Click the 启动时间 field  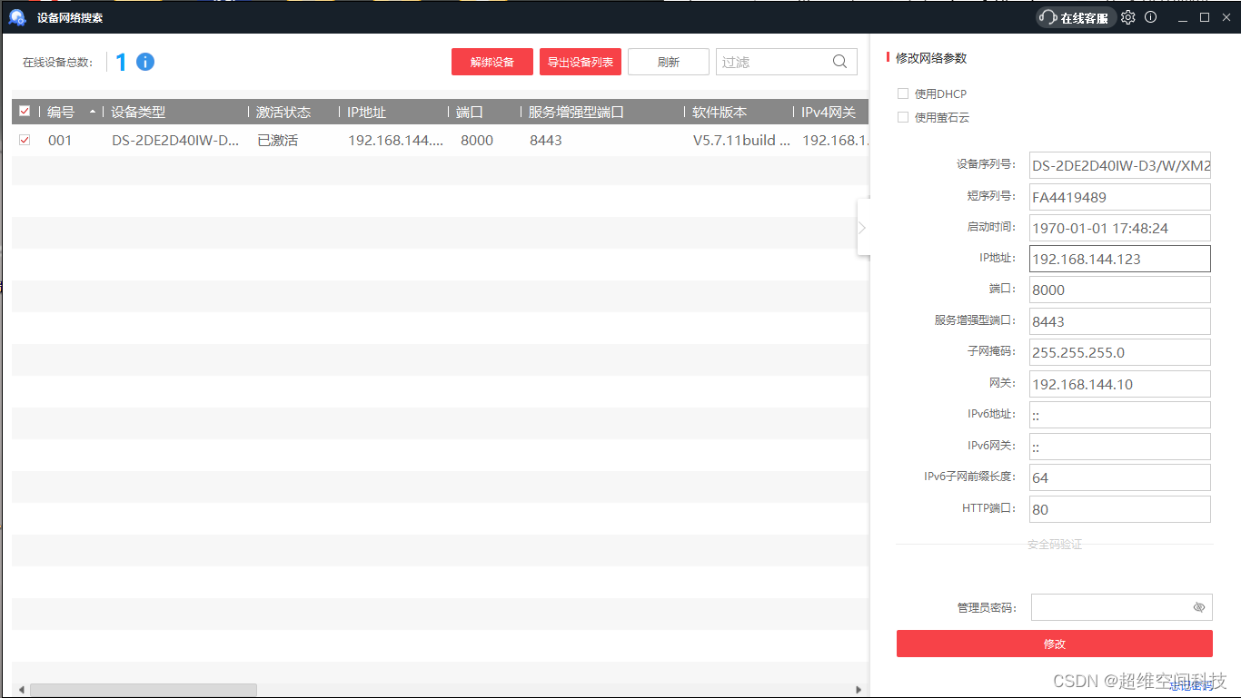tap(1120, 228)
